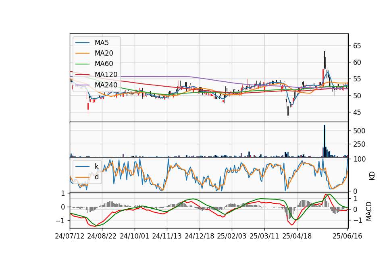The image size is (387, 278).
Task: Click the price axis value 65
Action: pos(357,46)
